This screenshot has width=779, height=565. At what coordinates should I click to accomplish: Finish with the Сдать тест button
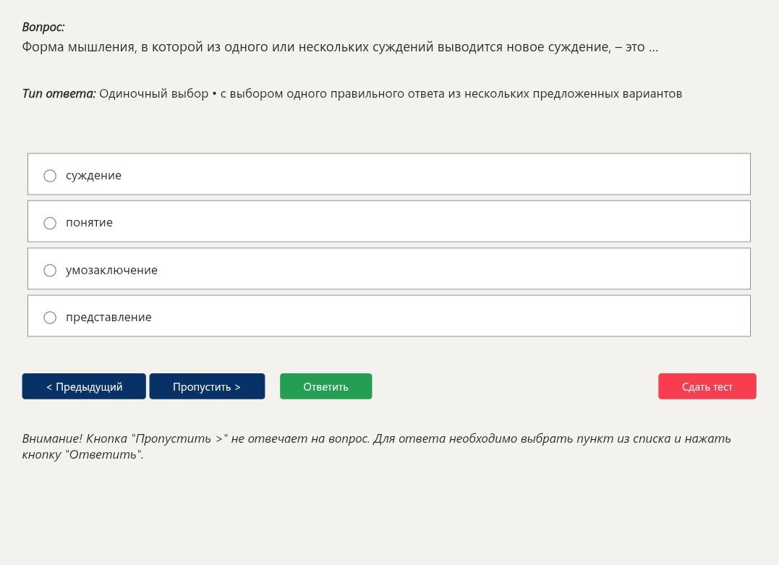(x=707, y=386)
